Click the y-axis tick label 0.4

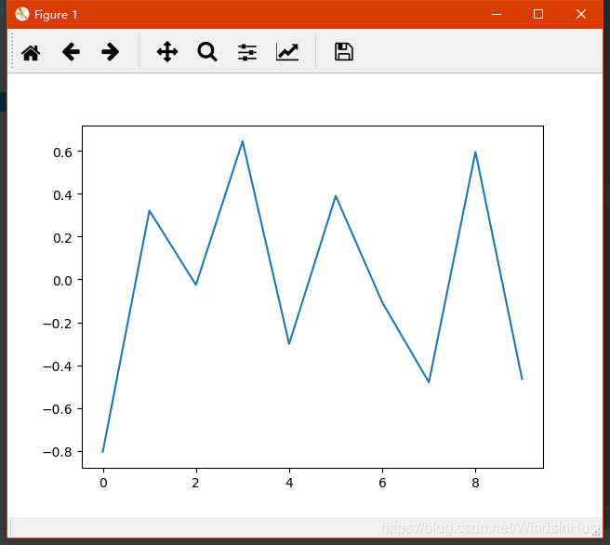coord(62,195)
